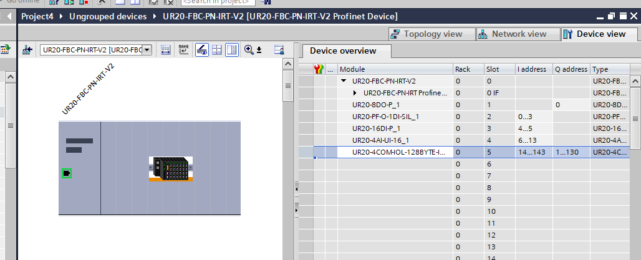Collapse the UR20-FBC-PN-IRT-V2 tree row
The height and width of the screenshot is (260, 641).
(344, 81)
